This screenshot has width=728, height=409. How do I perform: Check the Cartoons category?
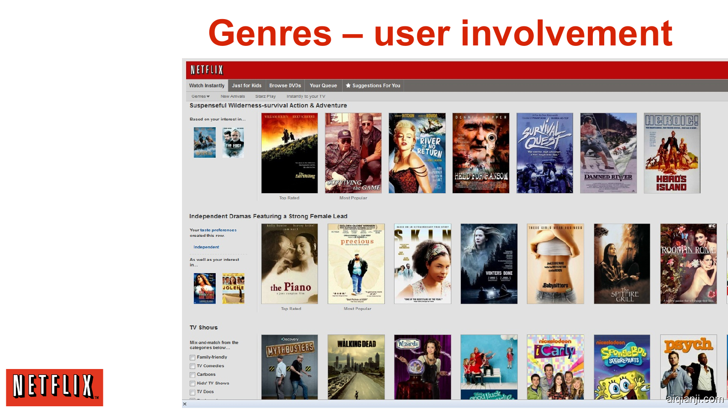click(x=192, y=374)
